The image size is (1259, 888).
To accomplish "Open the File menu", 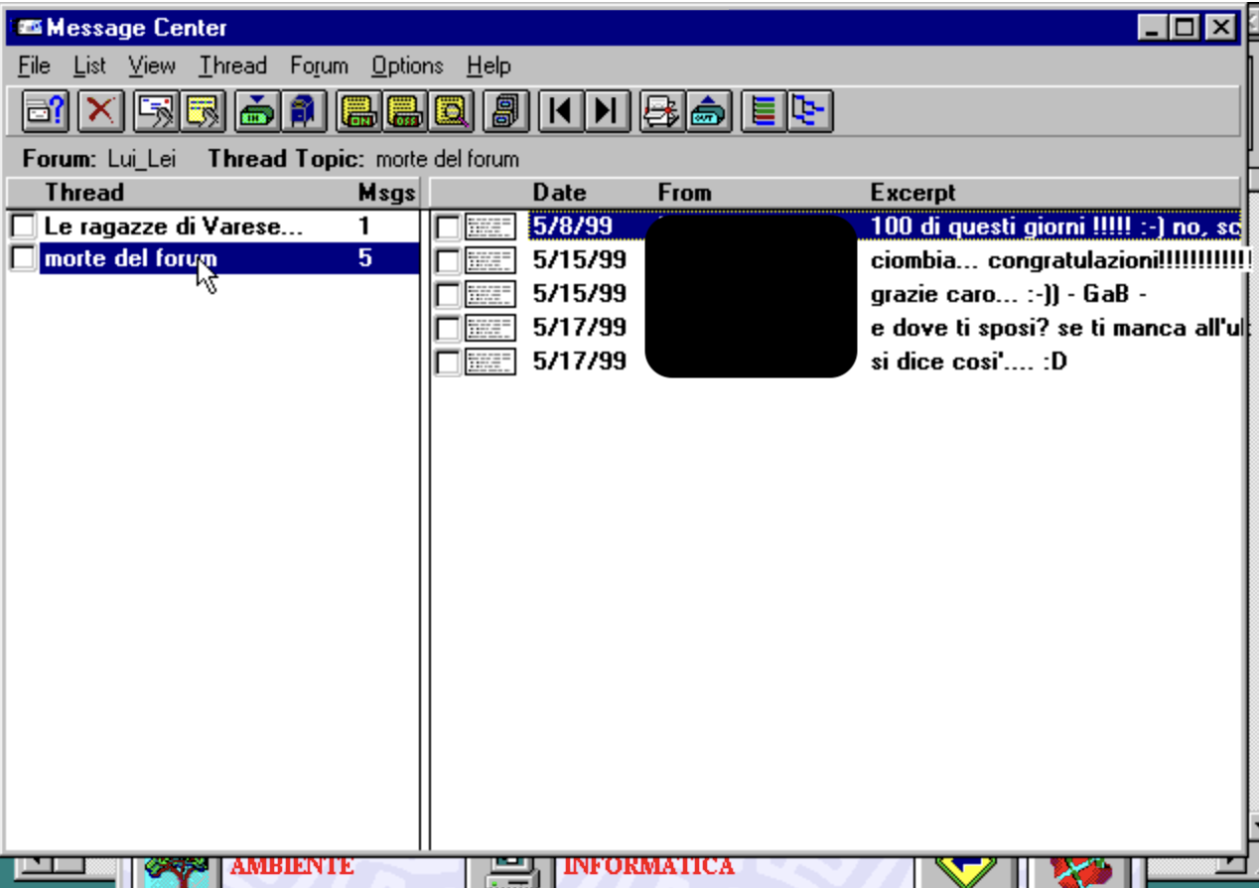I will point(34,66).
